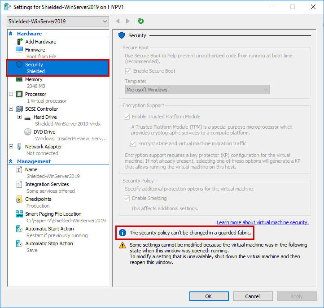Click the Cancel button

[x=253, y=296]
